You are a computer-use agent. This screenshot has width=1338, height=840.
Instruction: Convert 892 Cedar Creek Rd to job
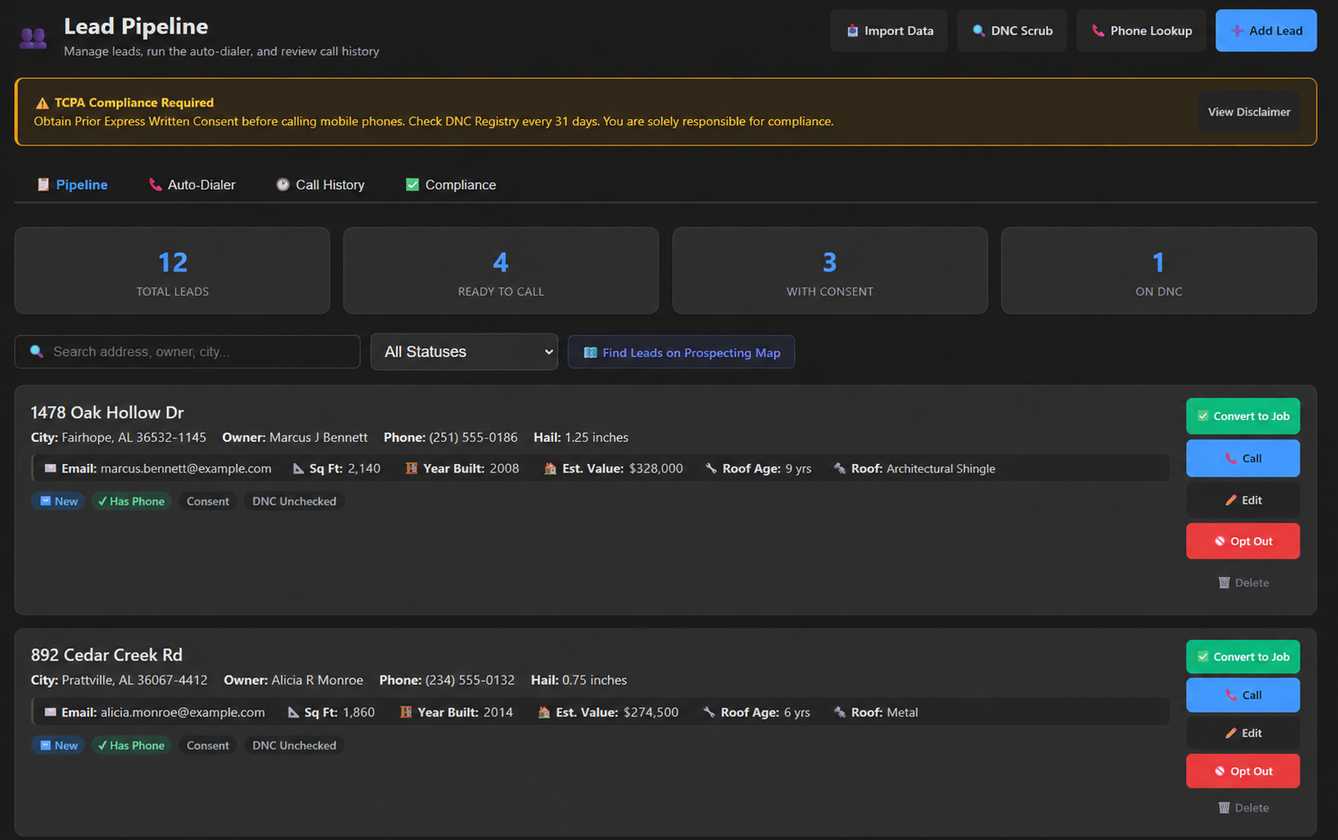pos(1242,657)
